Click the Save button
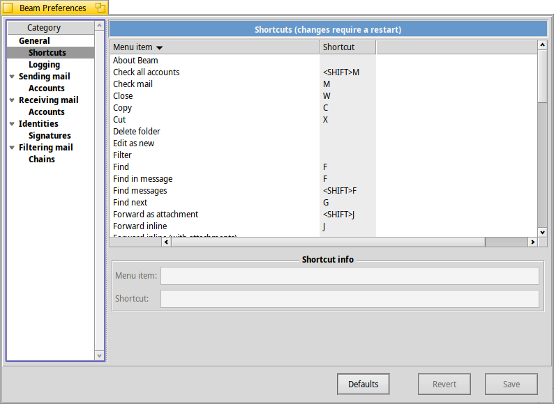This screenshot has width=554, height=404. click(x=511, y=384)
